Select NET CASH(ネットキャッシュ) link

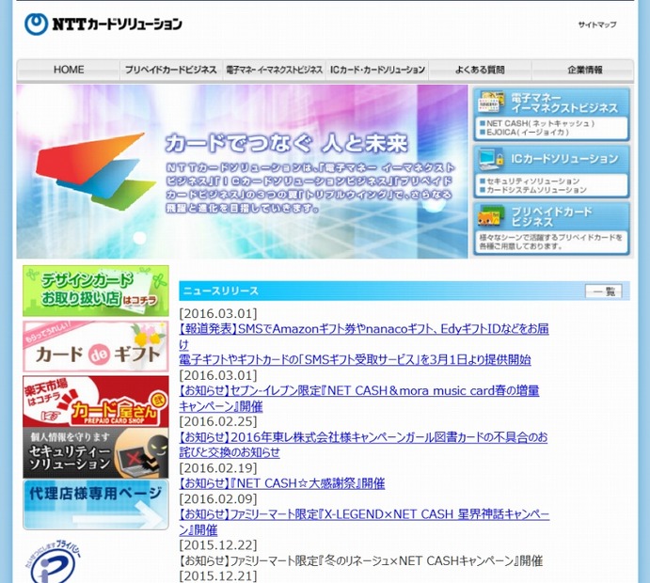coord(537,123)
